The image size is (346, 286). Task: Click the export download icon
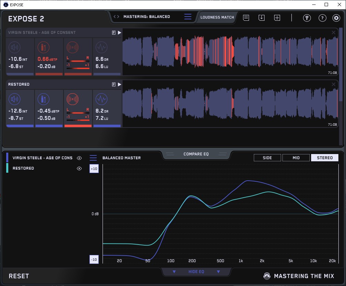point(261,18)
